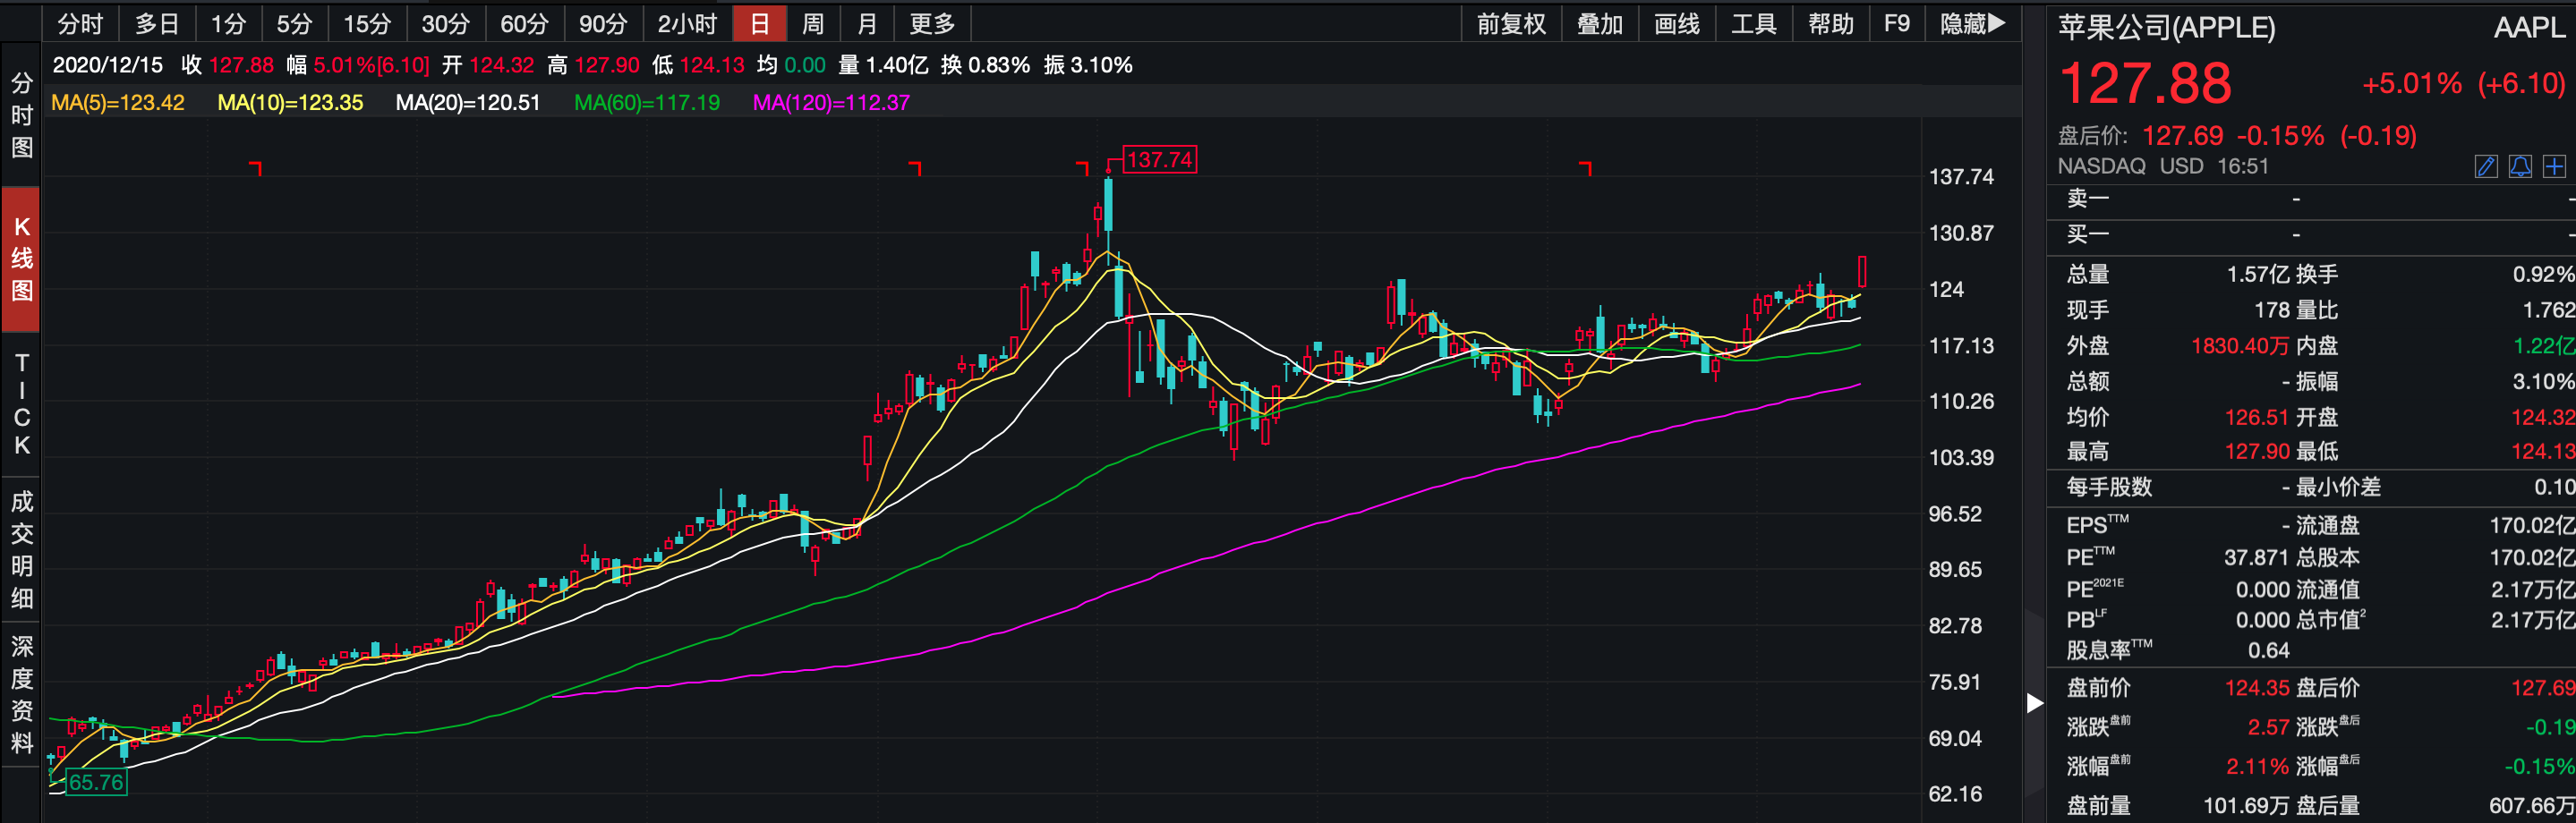Click the 现手 178 value
This screenshot has width=2576, height=823.
click(x=2272, y=310)
